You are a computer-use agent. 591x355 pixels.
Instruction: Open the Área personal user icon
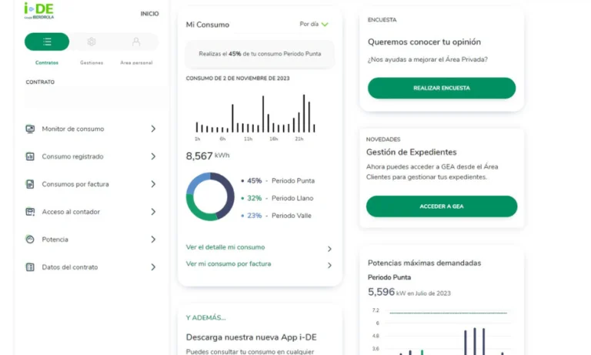pyautogui.click(x=136, y=42)
